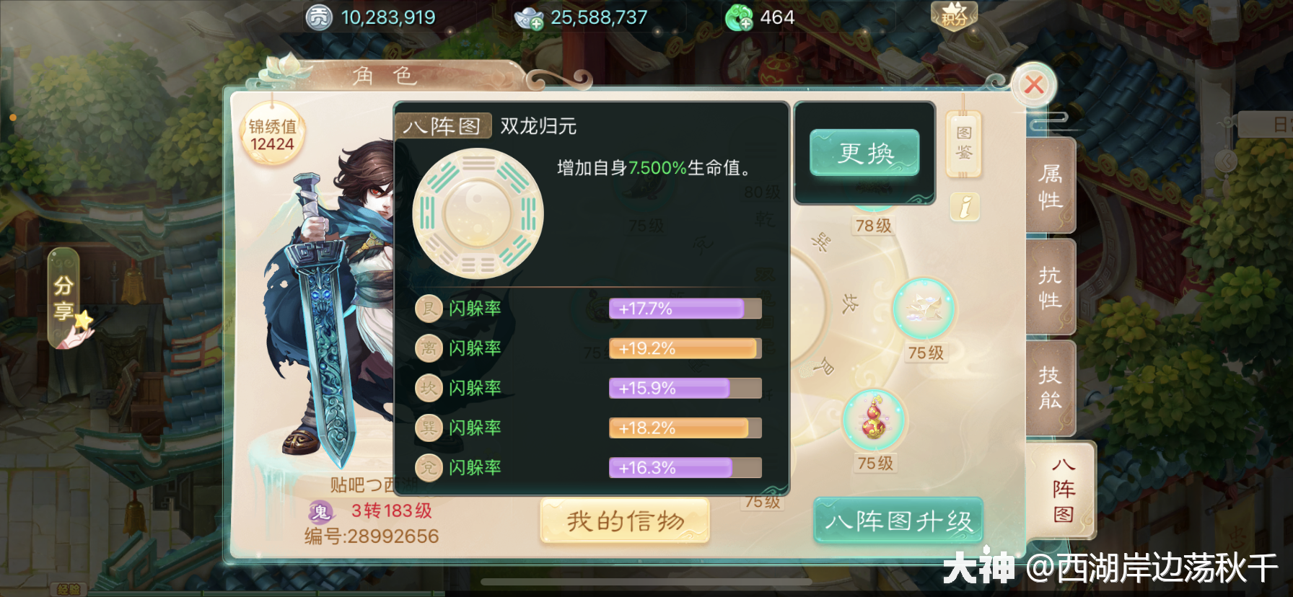Viewport: 1293px width, 597px height.
Task: Click the 积分 points badge icon
Action: click(954, 16)
